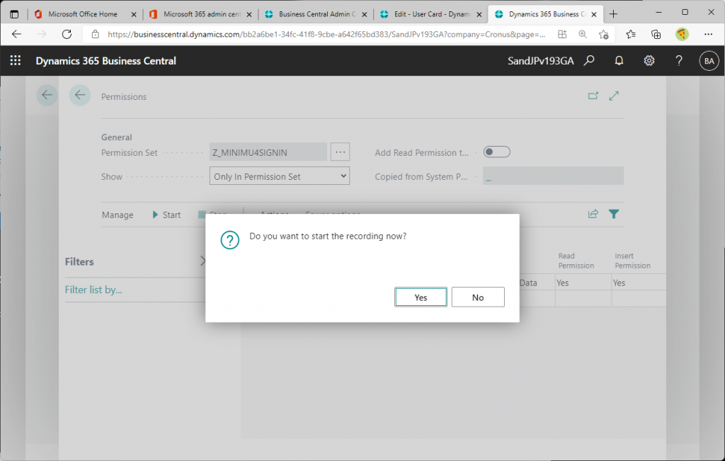Open browser Collections
The image size is (725, 461).
coord(656,34)
